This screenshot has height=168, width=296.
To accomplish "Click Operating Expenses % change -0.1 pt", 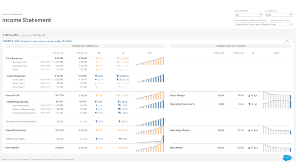I will (x=253, y=104).
